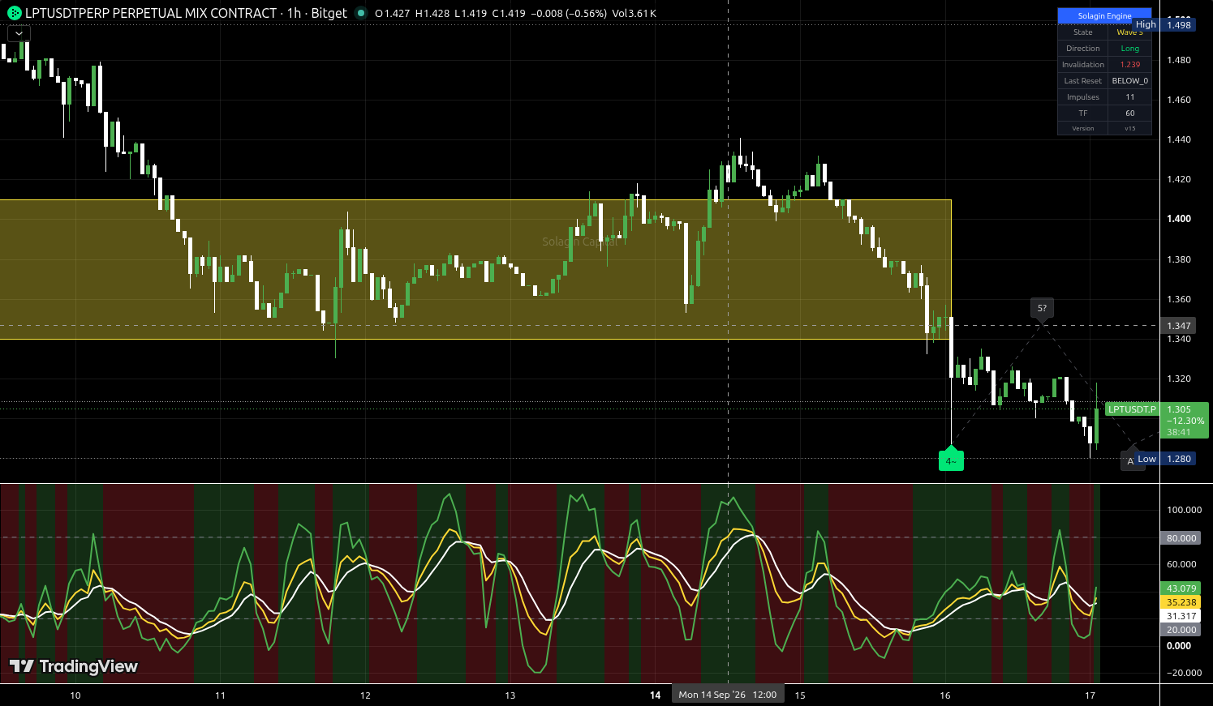Click the O1.427 open value in legend

point(393,13)
